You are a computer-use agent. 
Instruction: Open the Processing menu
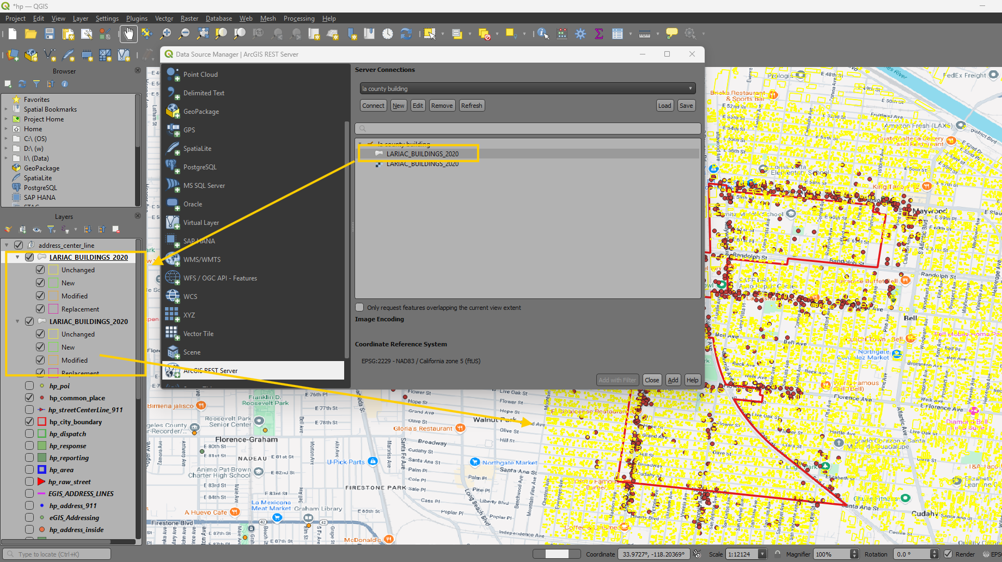299,18
